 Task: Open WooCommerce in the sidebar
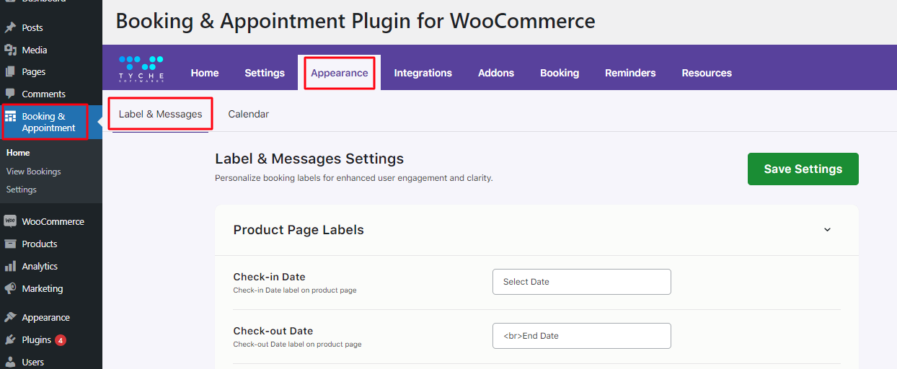point(51,221)
